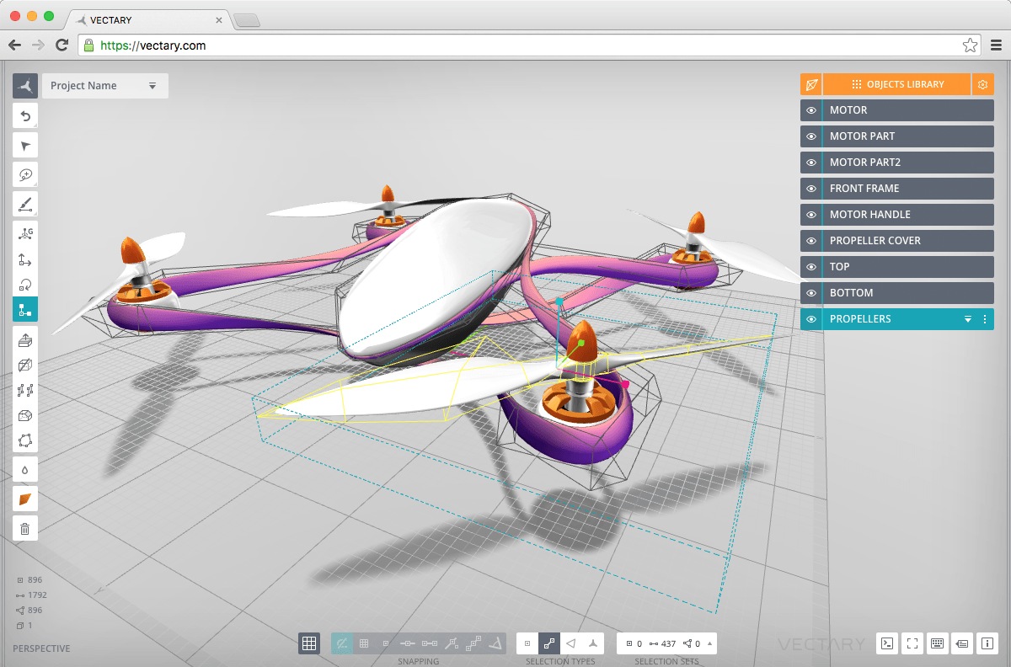Open the Group tool marked with G

click(x=24, y=232)
